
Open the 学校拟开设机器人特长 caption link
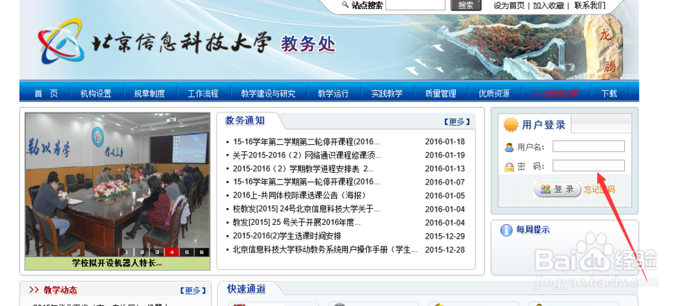tap(117, 263)
